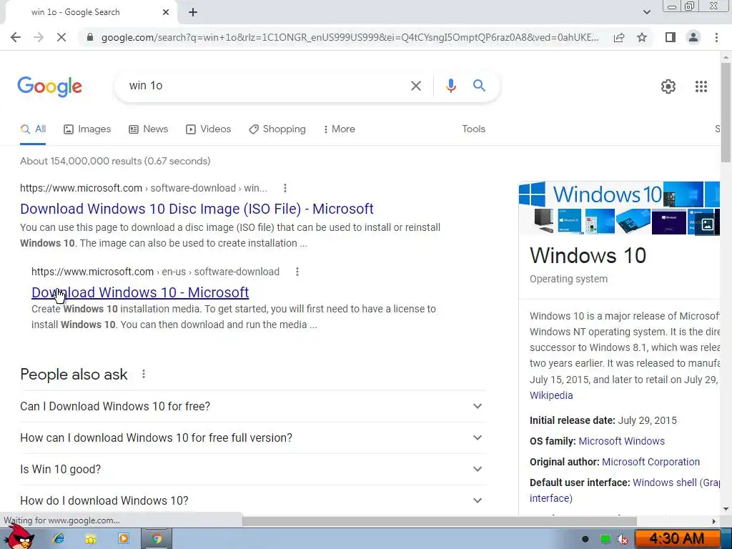732x549 pixels.
Task: Expand 'How do I download Windows 10?'
Action: click(253, 500)
